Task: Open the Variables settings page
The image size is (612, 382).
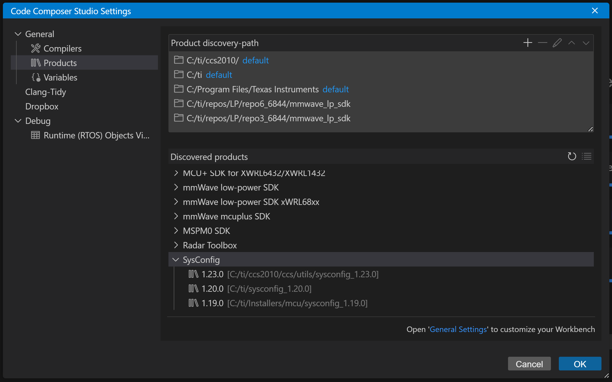Action: pos(60,77)
